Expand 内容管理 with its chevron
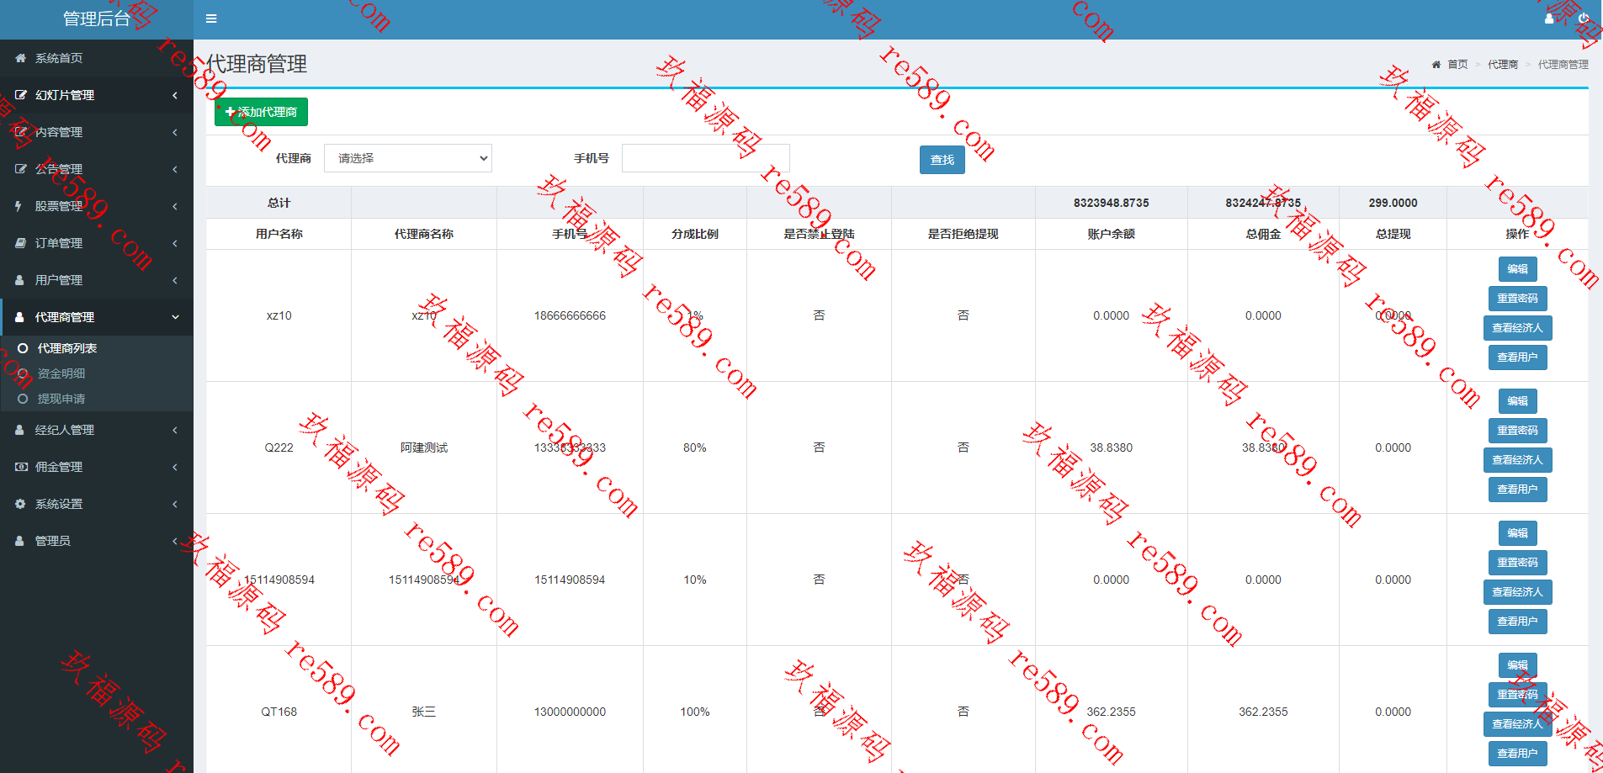This screenshot has height=773, width=1603. pos(175,132)
